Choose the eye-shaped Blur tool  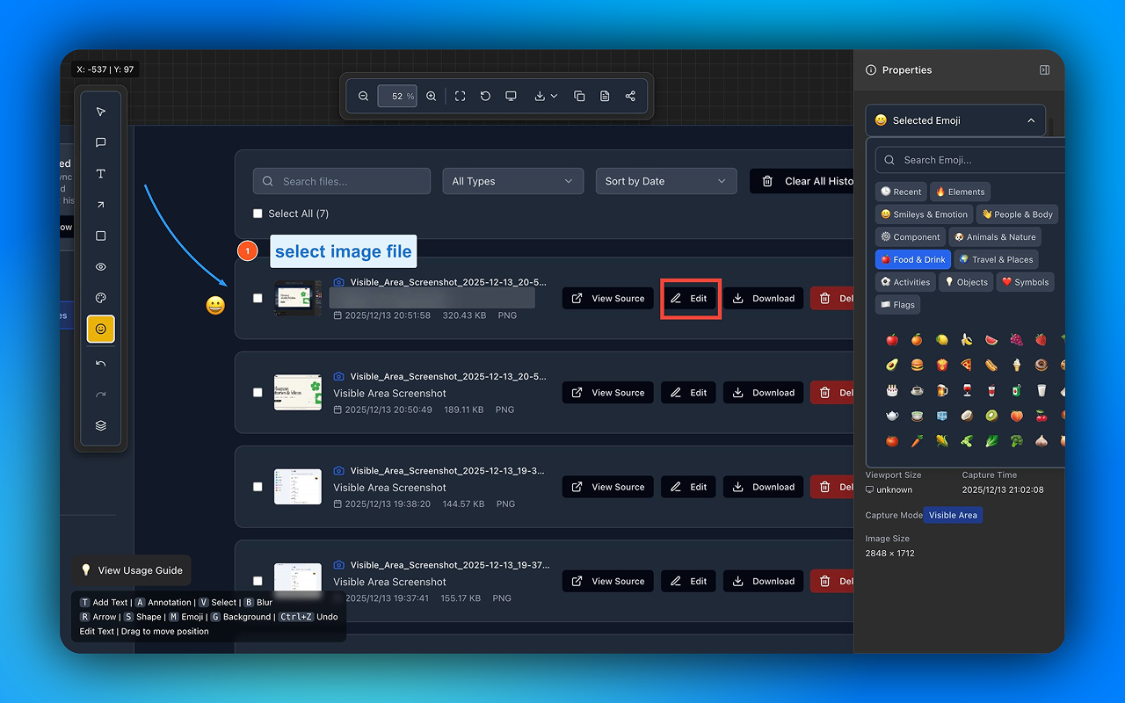101,267
